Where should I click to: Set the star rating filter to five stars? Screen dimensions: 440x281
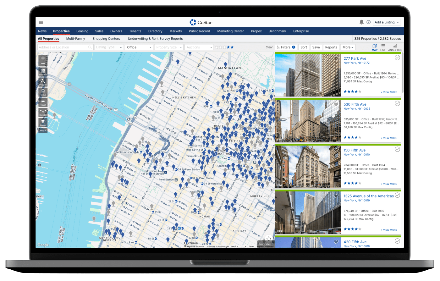click(232, 47)
